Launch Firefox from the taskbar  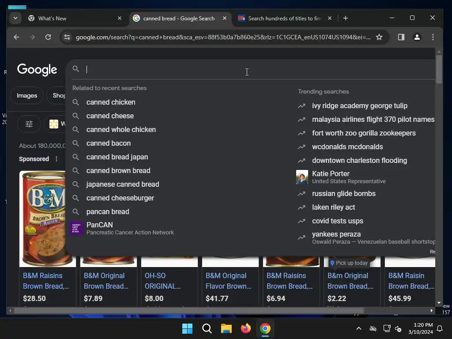click(x=245, y=328)
